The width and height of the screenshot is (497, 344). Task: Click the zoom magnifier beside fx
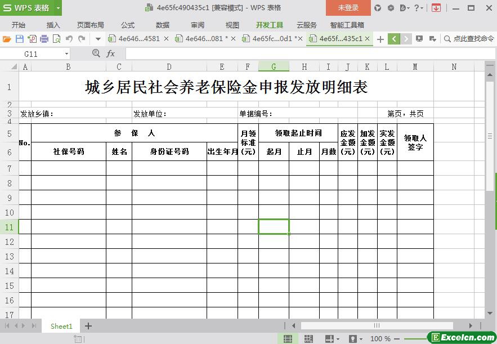click(96, 53)
